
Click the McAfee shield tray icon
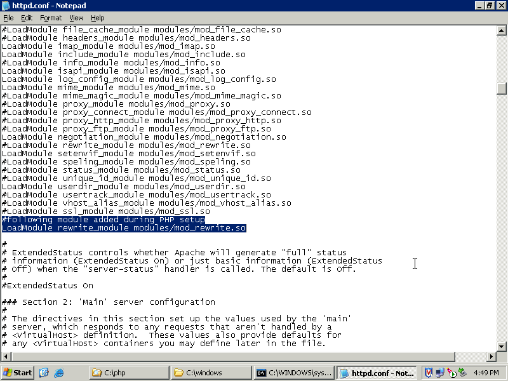click(x=429, y=373)
